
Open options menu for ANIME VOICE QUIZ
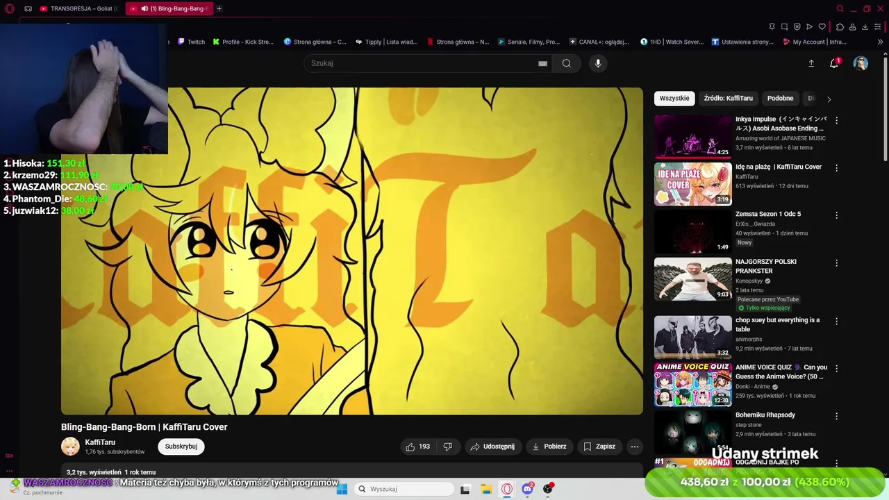pos(836,369)
